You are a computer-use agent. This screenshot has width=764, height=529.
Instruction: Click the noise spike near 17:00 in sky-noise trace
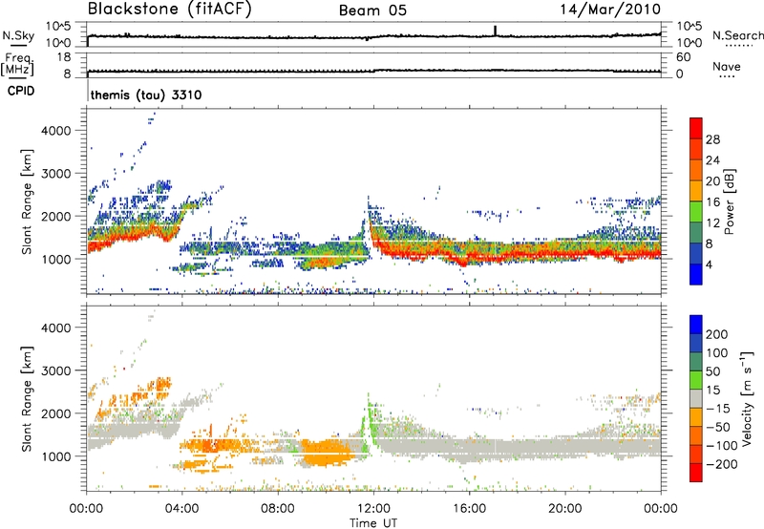[495, 31]
